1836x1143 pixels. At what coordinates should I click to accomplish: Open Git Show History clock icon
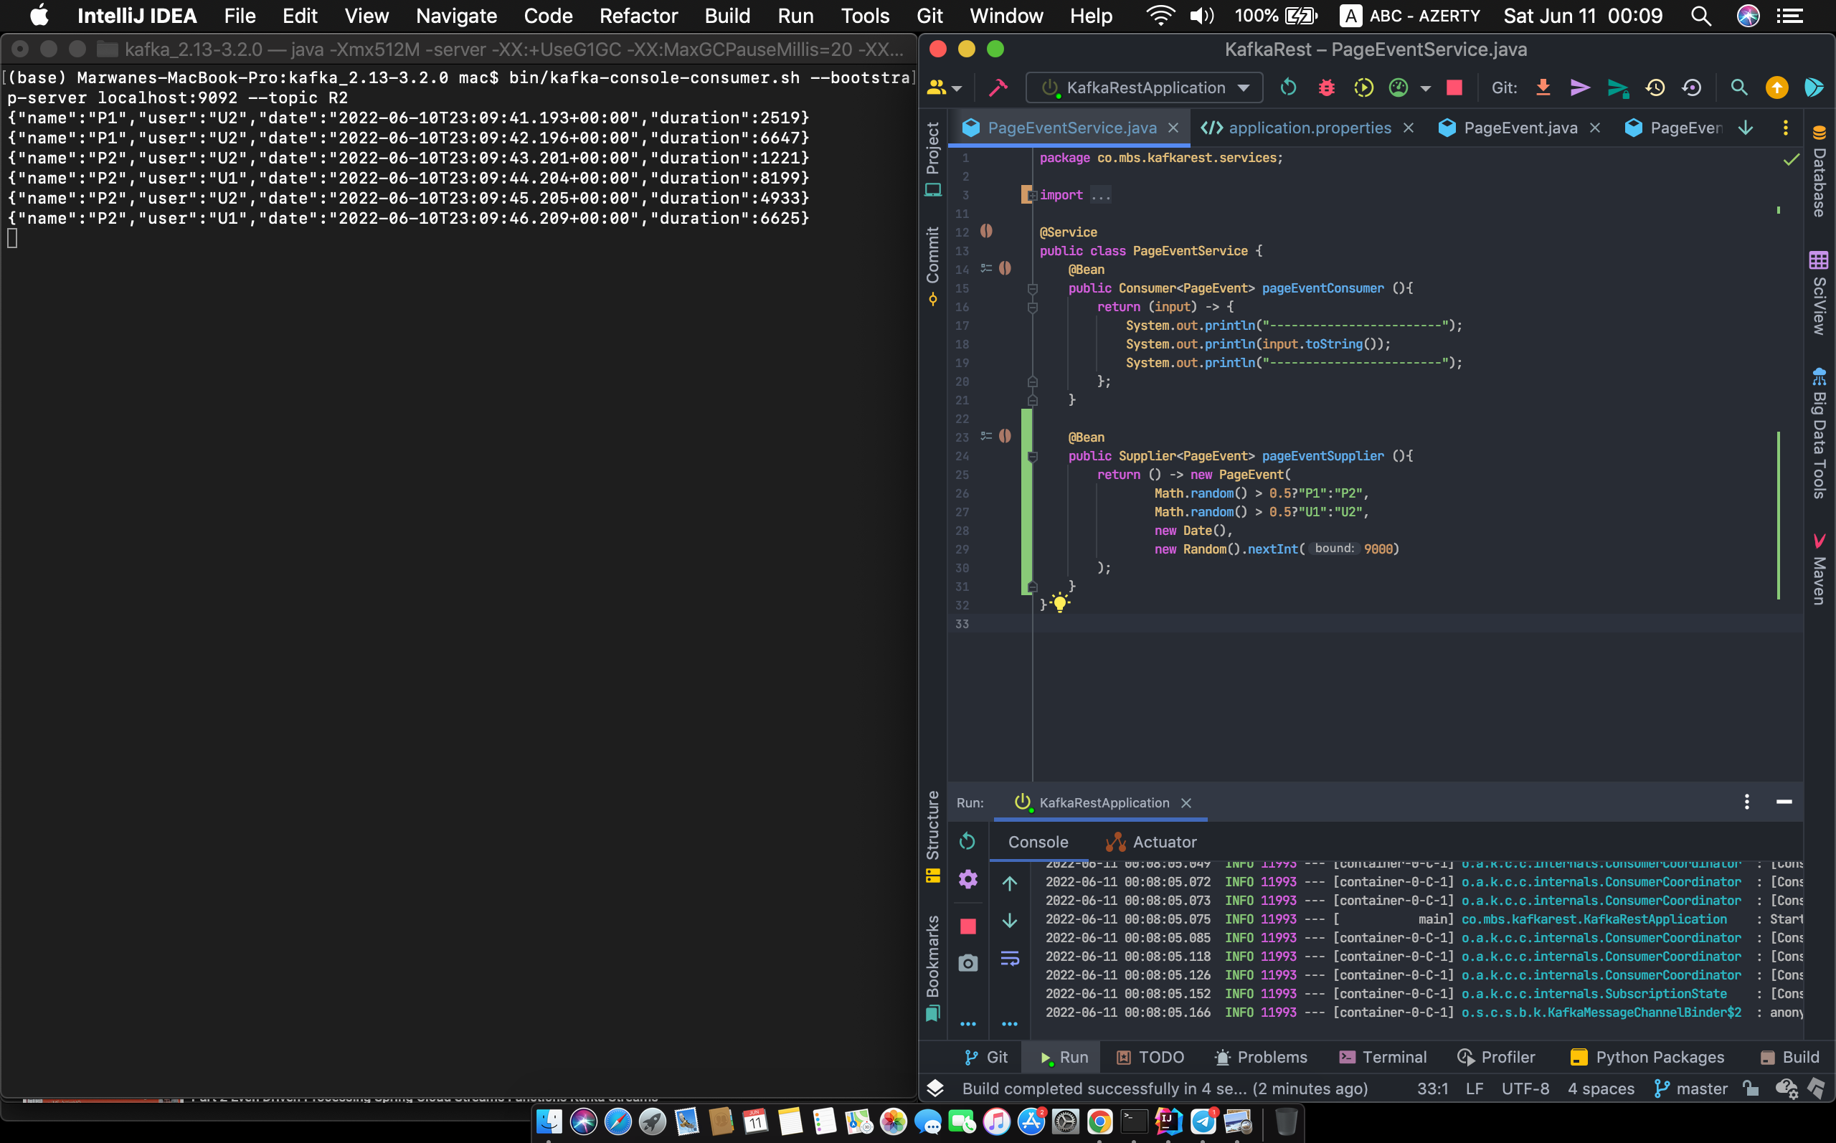pos(1655,87)
